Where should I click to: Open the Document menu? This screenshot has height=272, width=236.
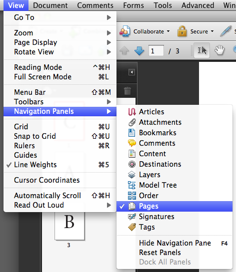point(50,5)
